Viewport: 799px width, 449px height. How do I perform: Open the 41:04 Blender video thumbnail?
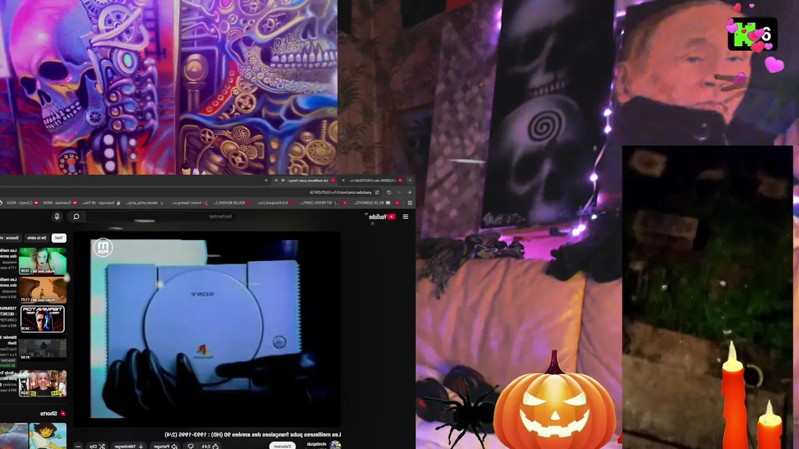(x=42, y=349)
